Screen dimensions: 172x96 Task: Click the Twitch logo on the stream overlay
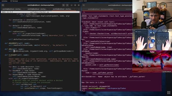(x=152, y=45)
